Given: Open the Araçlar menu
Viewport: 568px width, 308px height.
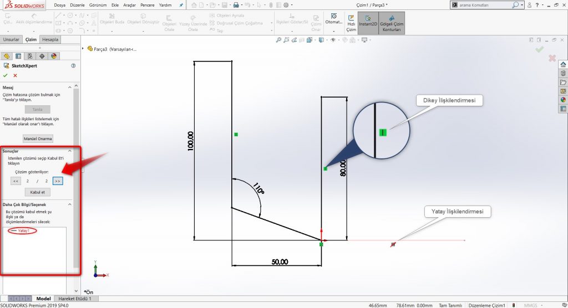Looking at the screenshot, I should (130, 5).
